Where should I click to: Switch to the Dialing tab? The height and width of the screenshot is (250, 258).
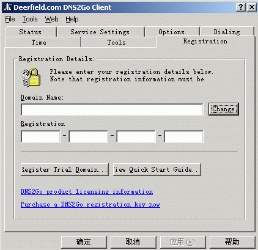click(x=227, y=32)
